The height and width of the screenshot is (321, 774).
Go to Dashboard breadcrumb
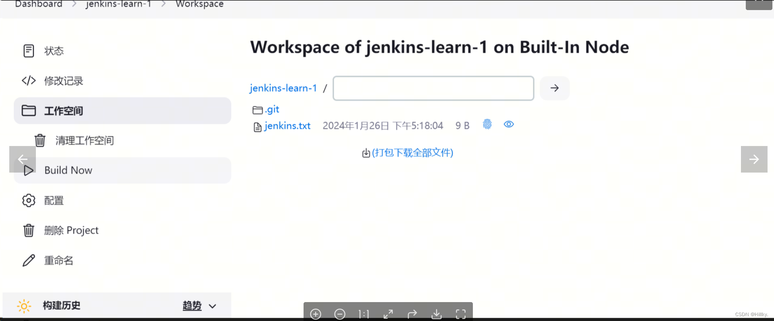(39, 4)
